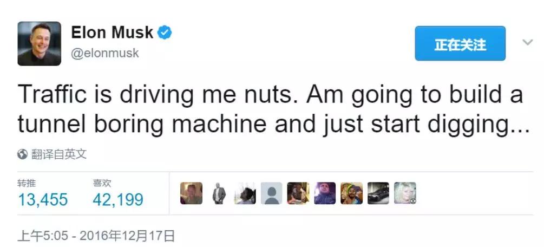Click the globe translate icon
Image resolution: width=544 pixels, height=247 pixels.
click(x=23, y=154)
